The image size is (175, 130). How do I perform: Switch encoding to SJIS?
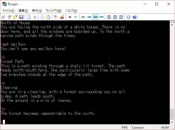pyautogui.click(x=89, y=17)
